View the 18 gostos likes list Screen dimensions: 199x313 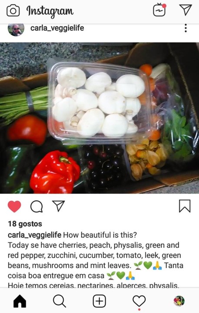pos(25,224)
